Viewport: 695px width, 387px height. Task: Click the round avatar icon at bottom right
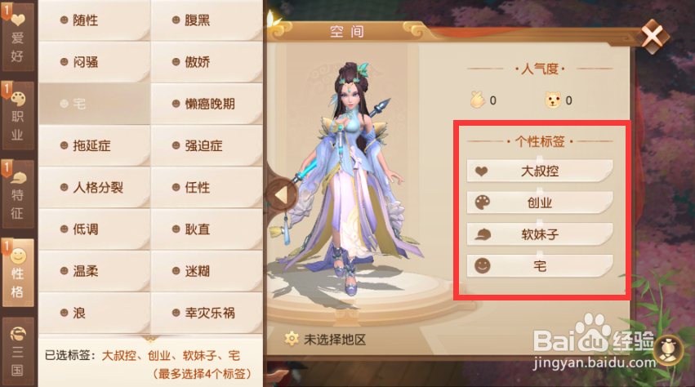668,350
